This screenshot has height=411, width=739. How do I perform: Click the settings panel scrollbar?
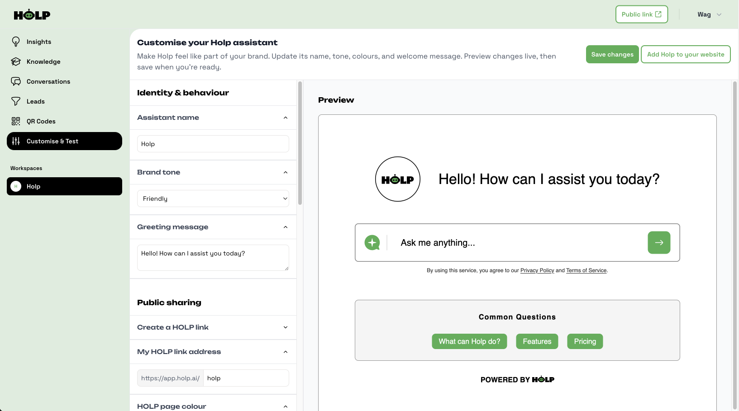[300, 143]
